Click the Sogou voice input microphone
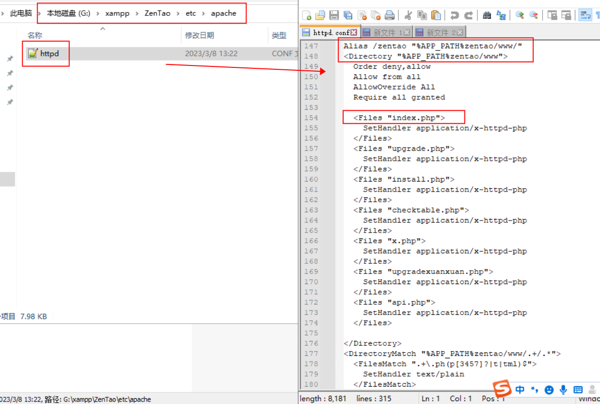The height and width of the screenshot is (404, 600). pyautogui.click(x=563, y=390)
